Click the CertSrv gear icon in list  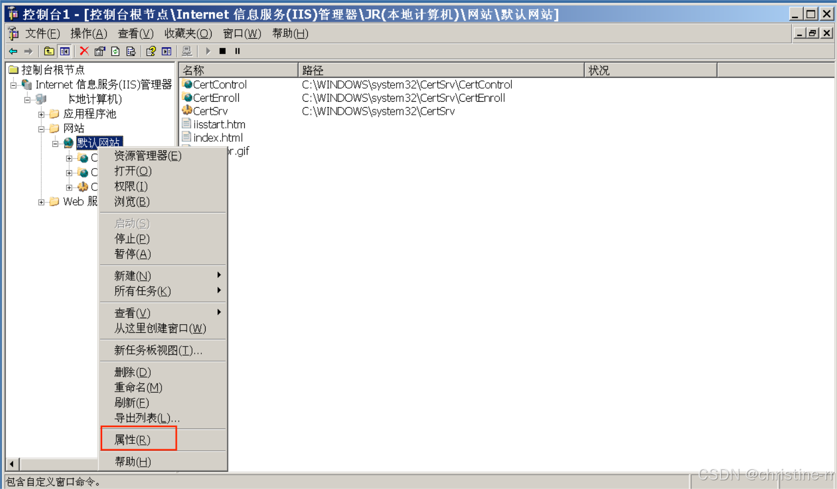point(187,110)
